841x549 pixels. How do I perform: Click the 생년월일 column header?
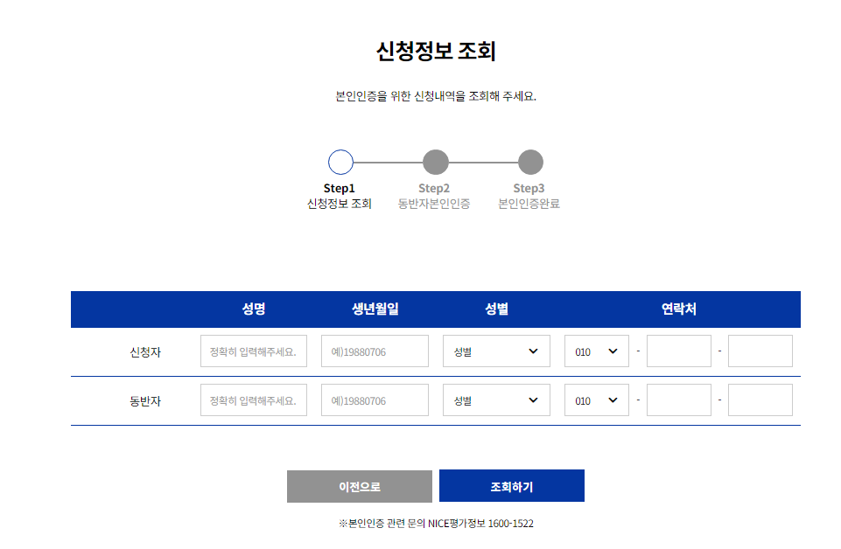click(x=375, y=309)
